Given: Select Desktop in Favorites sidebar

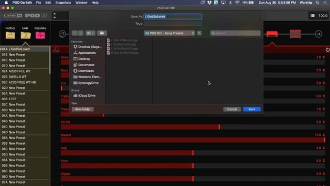Looking at the screenshot, I should coord(81,59).
